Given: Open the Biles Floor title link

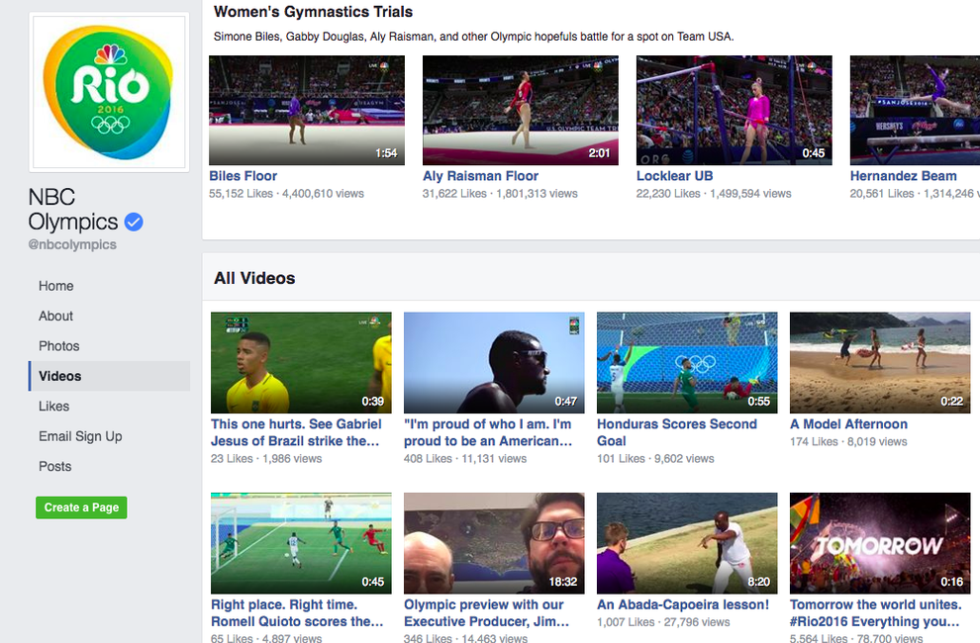Looking at the screenshot, I should [244, 176].
